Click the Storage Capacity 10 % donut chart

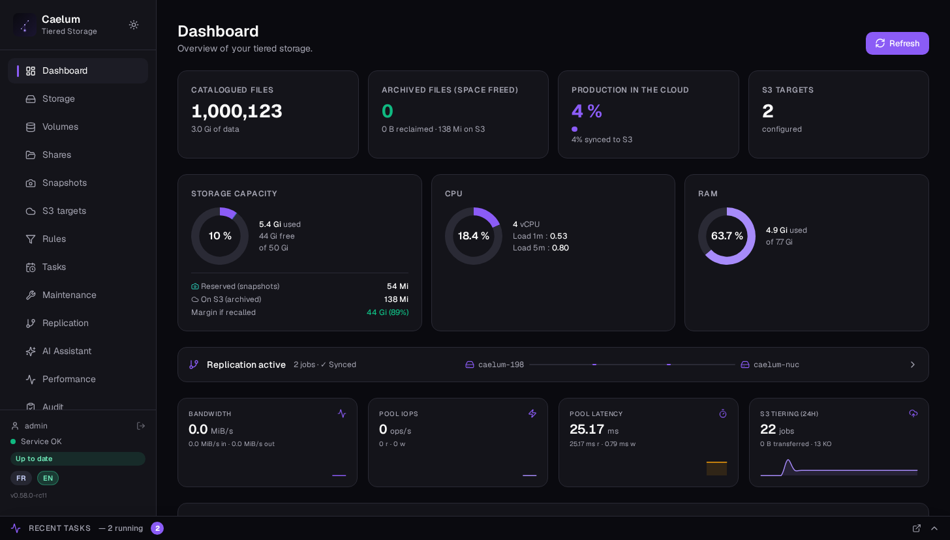pos(220,236)
